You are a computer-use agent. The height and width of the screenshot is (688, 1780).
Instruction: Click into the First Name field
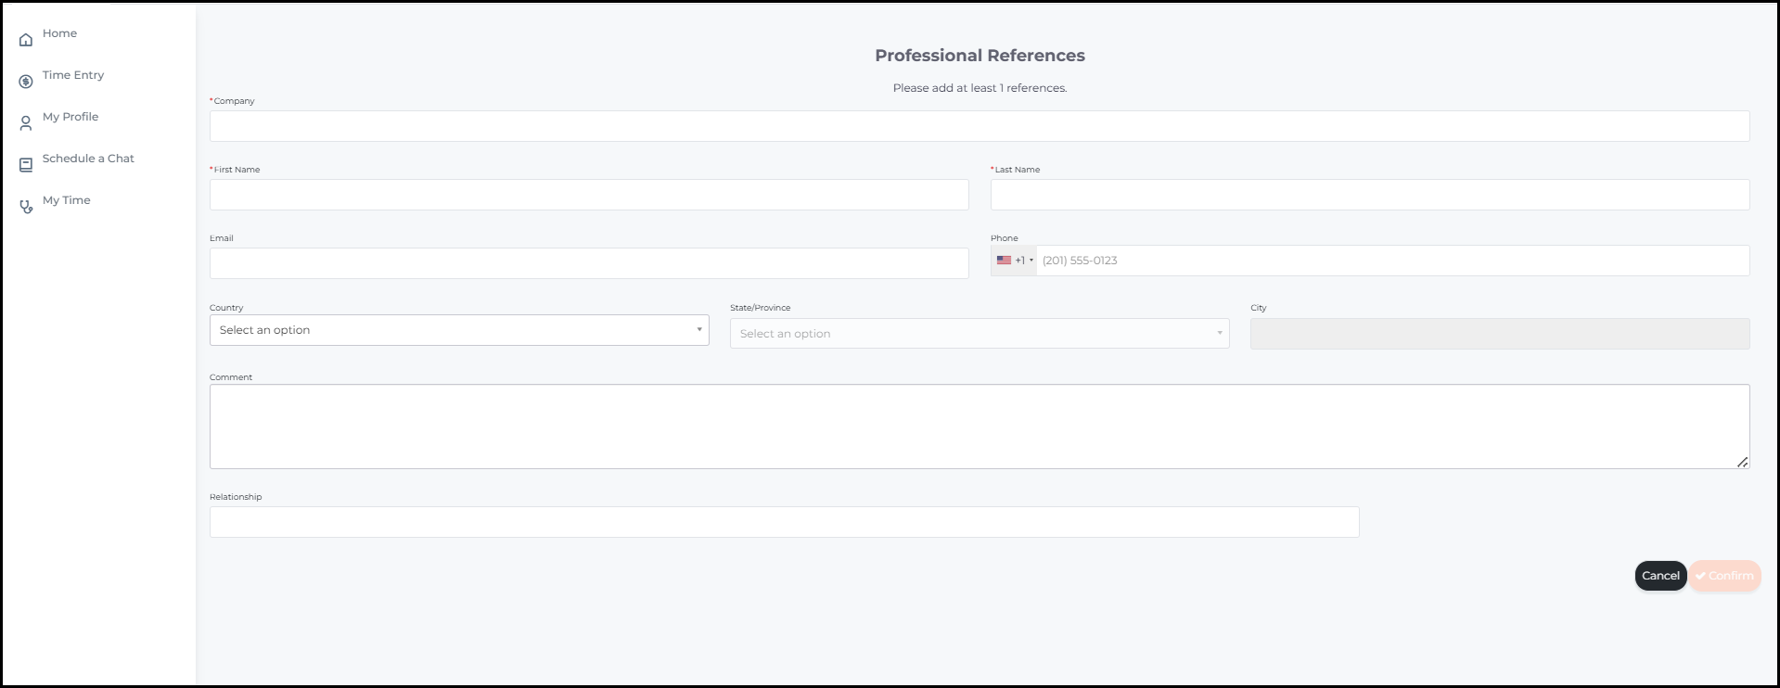pyautogui.click(x=589, y=195)
